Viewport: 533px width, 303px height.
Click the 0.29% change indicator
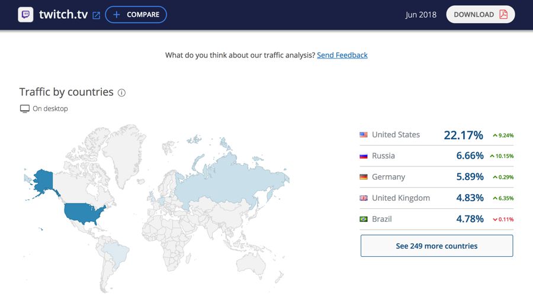tap(503, 177)
